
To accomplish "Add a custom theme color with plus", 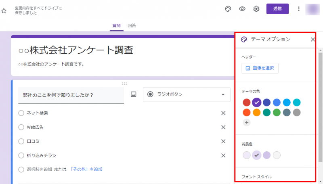I will [x=247, y=122].
